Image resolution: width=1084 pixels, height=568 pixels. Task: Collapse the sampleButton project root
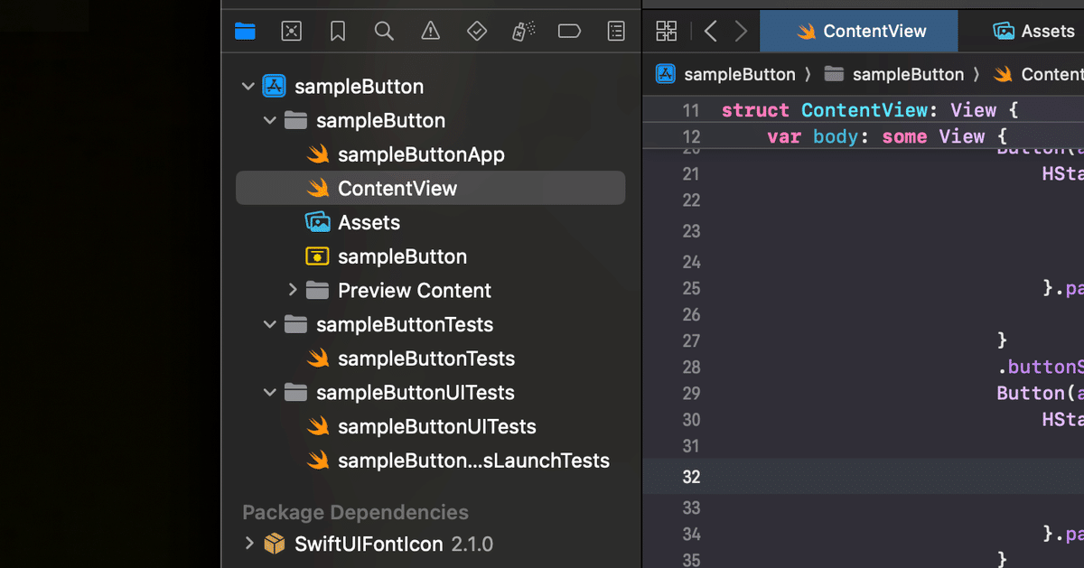click(248, 87)
